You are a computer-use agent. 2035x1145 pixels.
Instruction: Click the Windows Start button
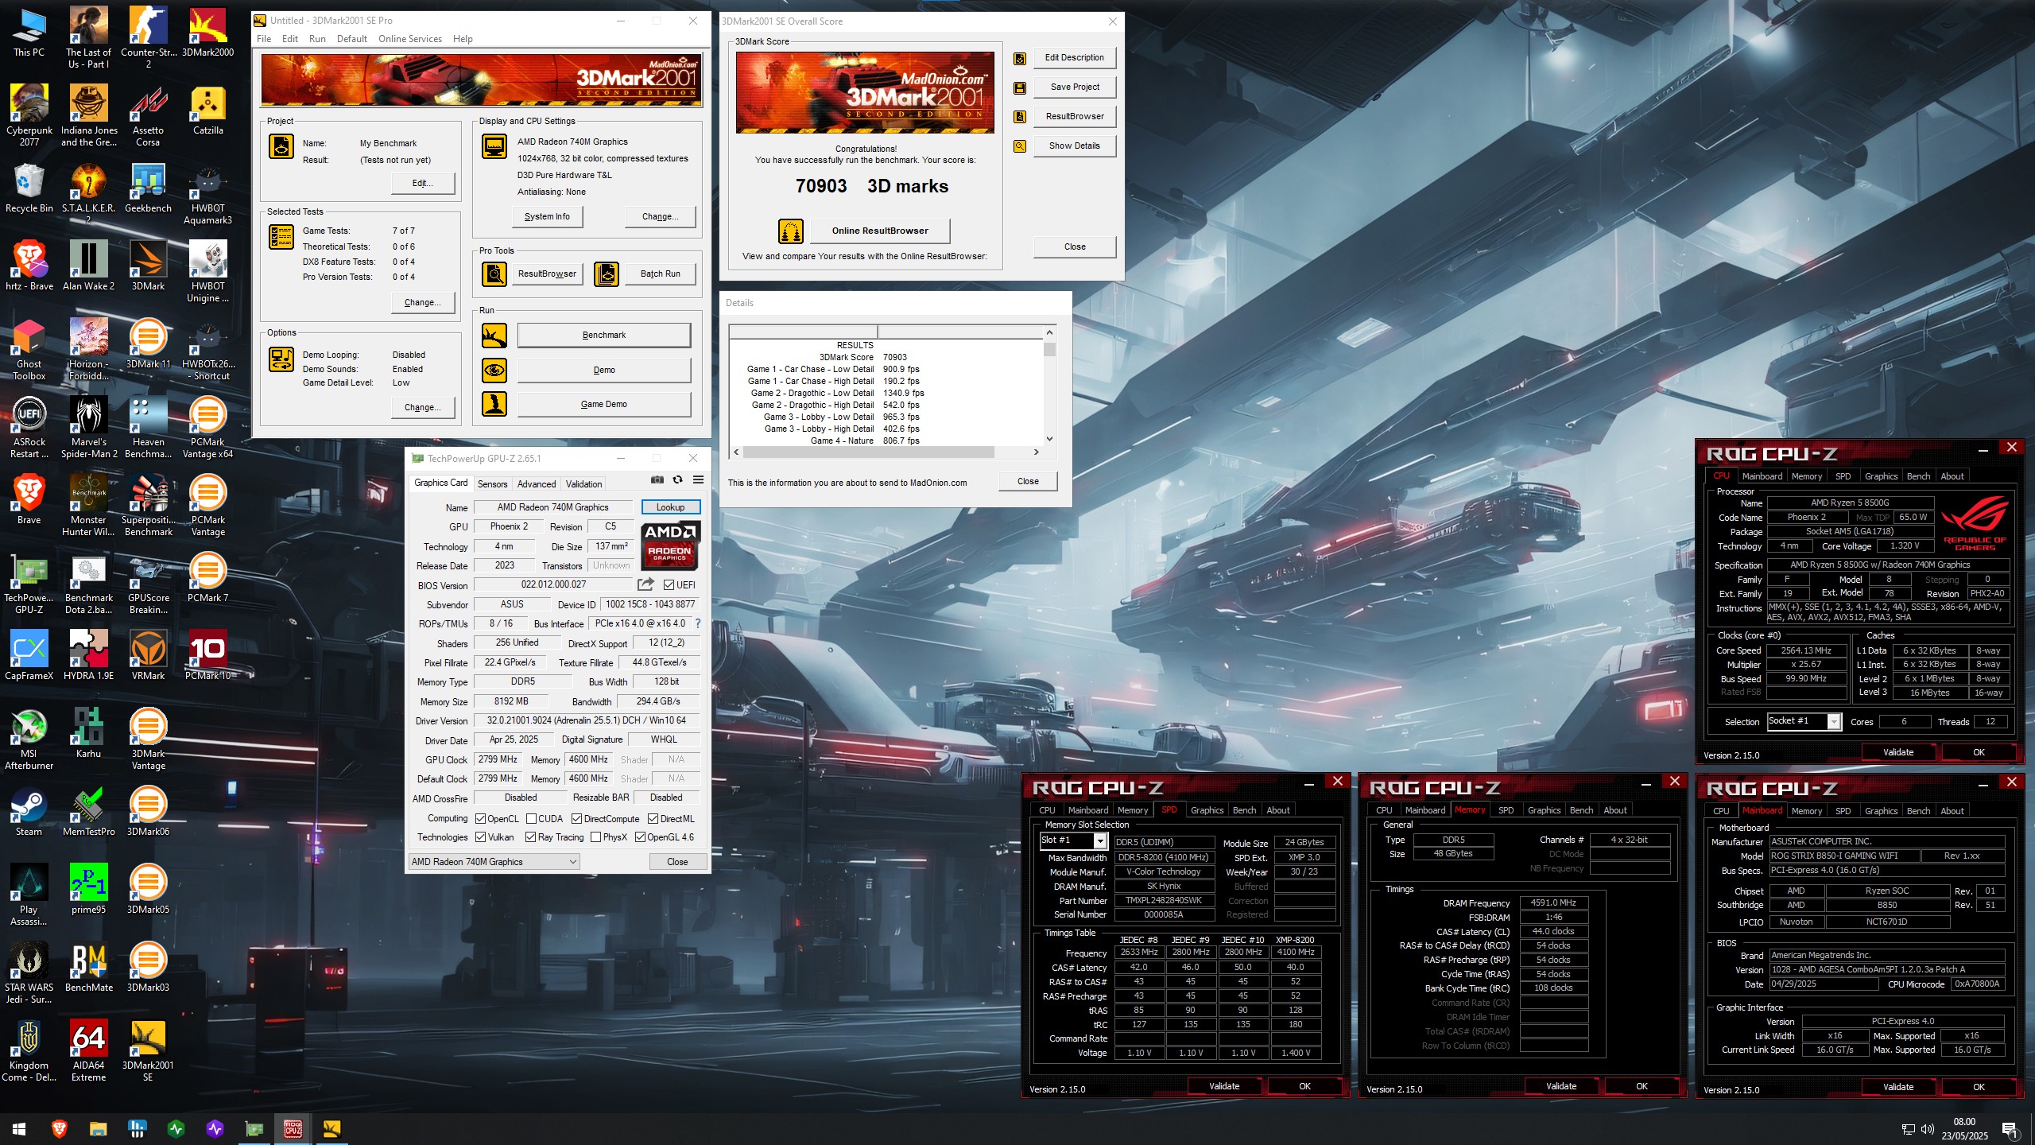click(x=19, y=1128)
